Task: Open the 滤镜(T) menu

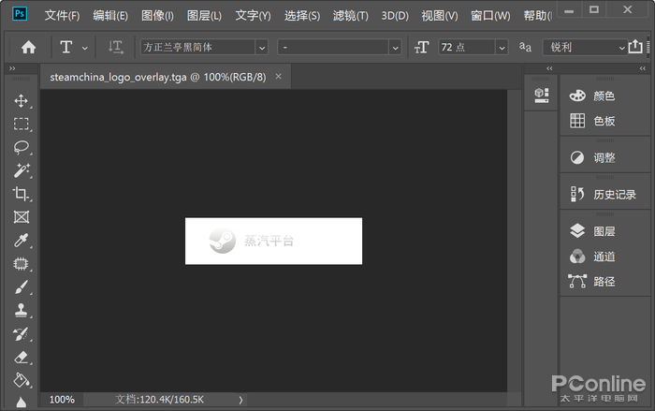Action: 351,16
